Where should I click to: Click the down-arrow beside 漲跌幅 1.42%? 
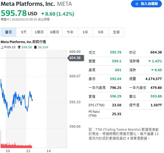pyautogui.click(x=150, y=61)
